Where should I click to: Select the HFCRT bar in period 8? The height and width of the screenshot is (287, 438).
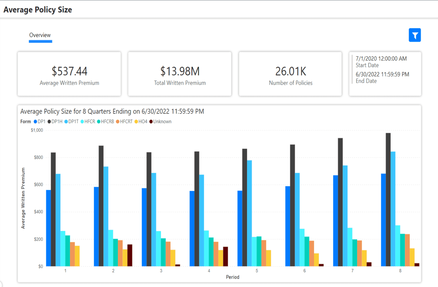(x=407, y=250)
